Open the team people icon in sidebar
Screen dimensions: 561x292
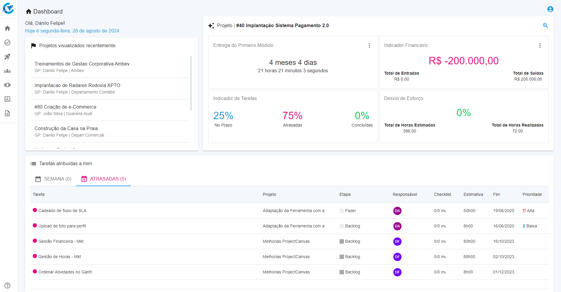coord(7,71)
